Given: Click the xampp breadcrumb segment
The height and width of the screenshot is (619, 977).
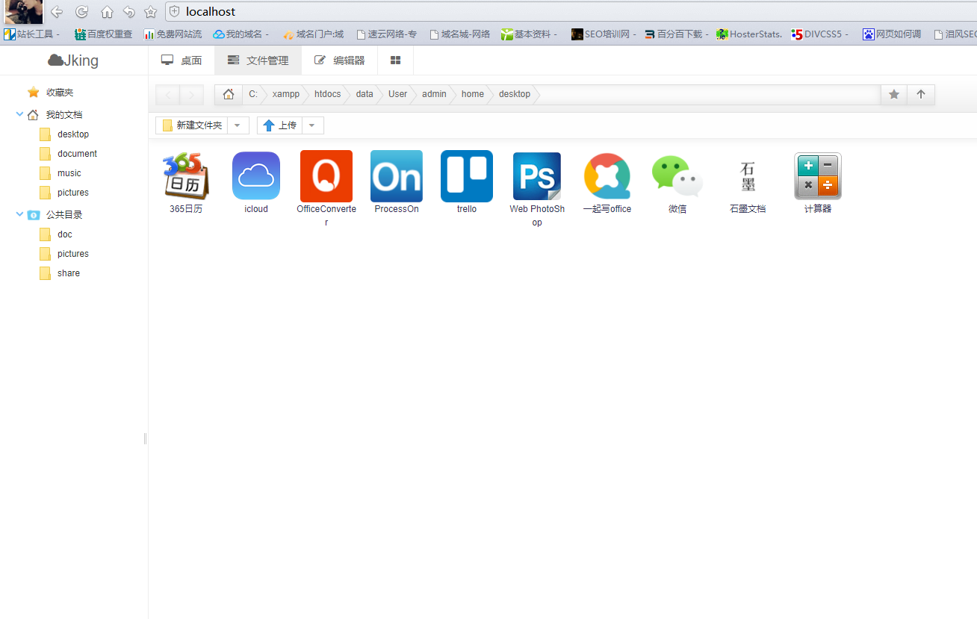Looking at the screenshot, I should (286, 94).
